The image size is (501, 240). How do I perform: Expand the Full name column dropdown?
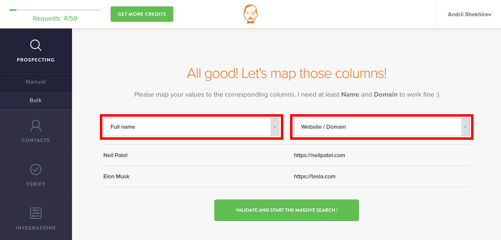(192, 127)
